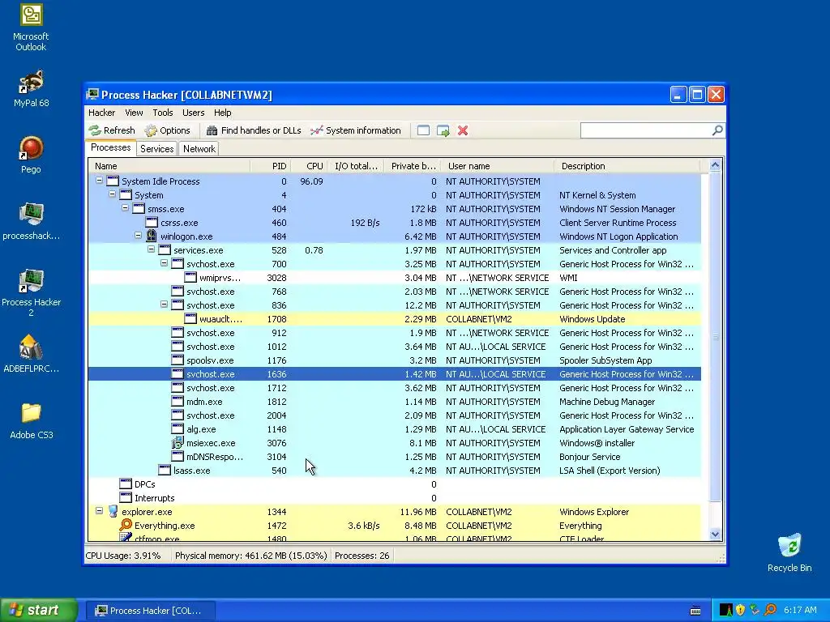Click the find window toolbar icon

click(x=423, y=130)
